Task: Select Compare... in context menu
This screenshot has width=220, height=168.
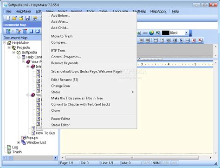Action: pyautogui.click(x=59, y=42)
